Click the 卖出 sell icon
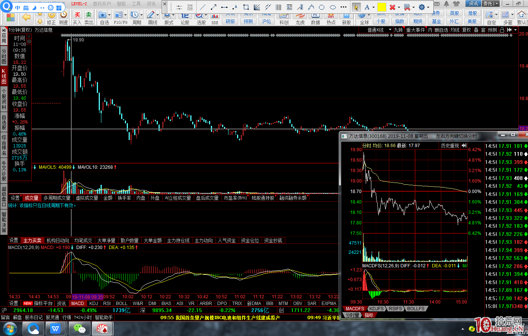This screenshot has height=336, width=528. pos(89,18)
